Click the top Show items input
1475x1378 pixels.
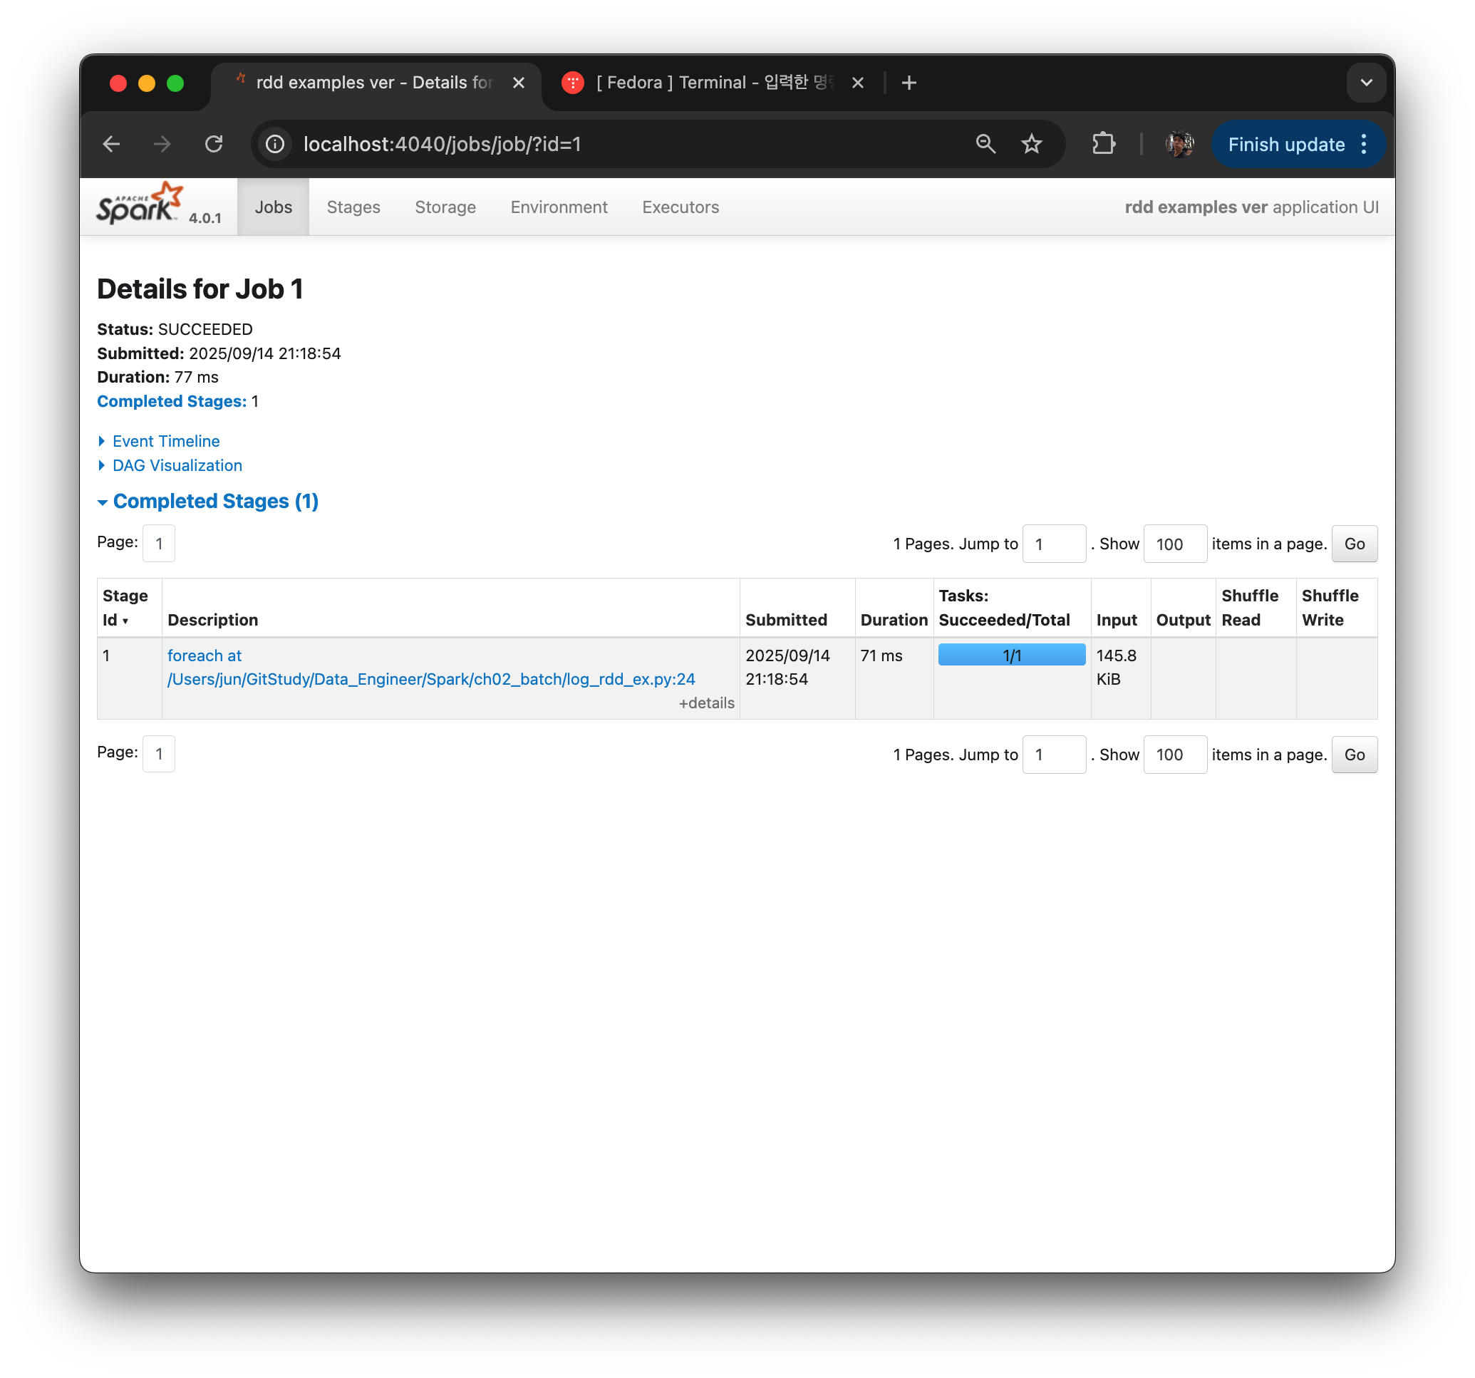(x=1174, y=544)
